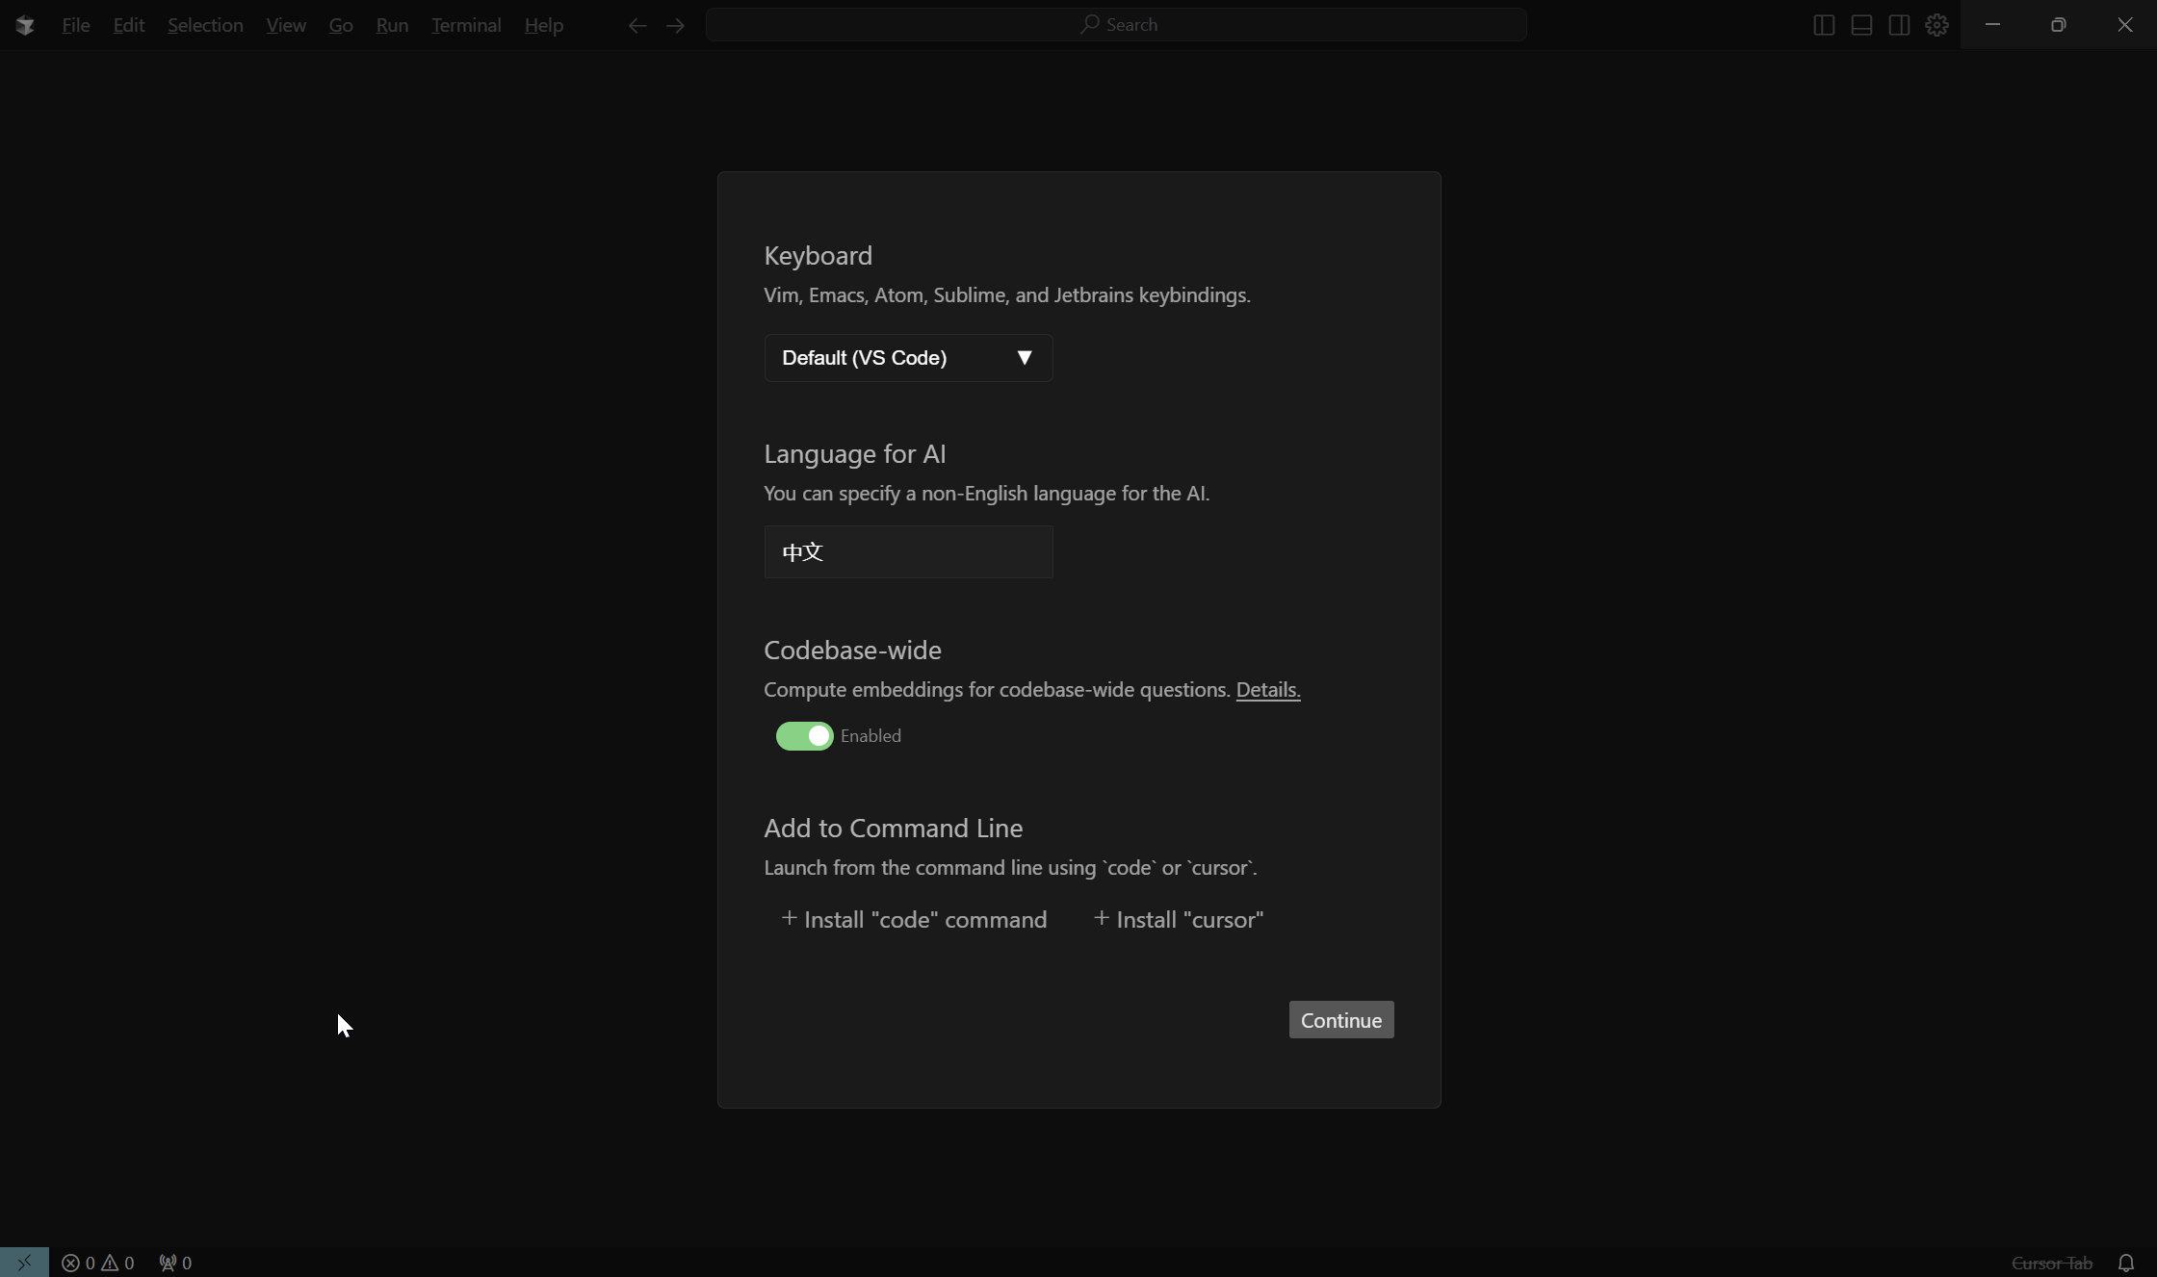Open the File menu
The image size is (2157, 1277).
pos(75,25)
